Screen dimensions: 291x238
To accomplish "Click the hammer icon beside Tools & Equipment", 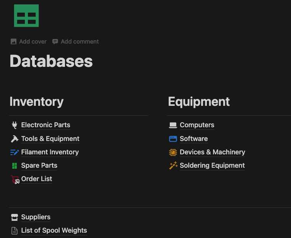I will click(15, 139).
